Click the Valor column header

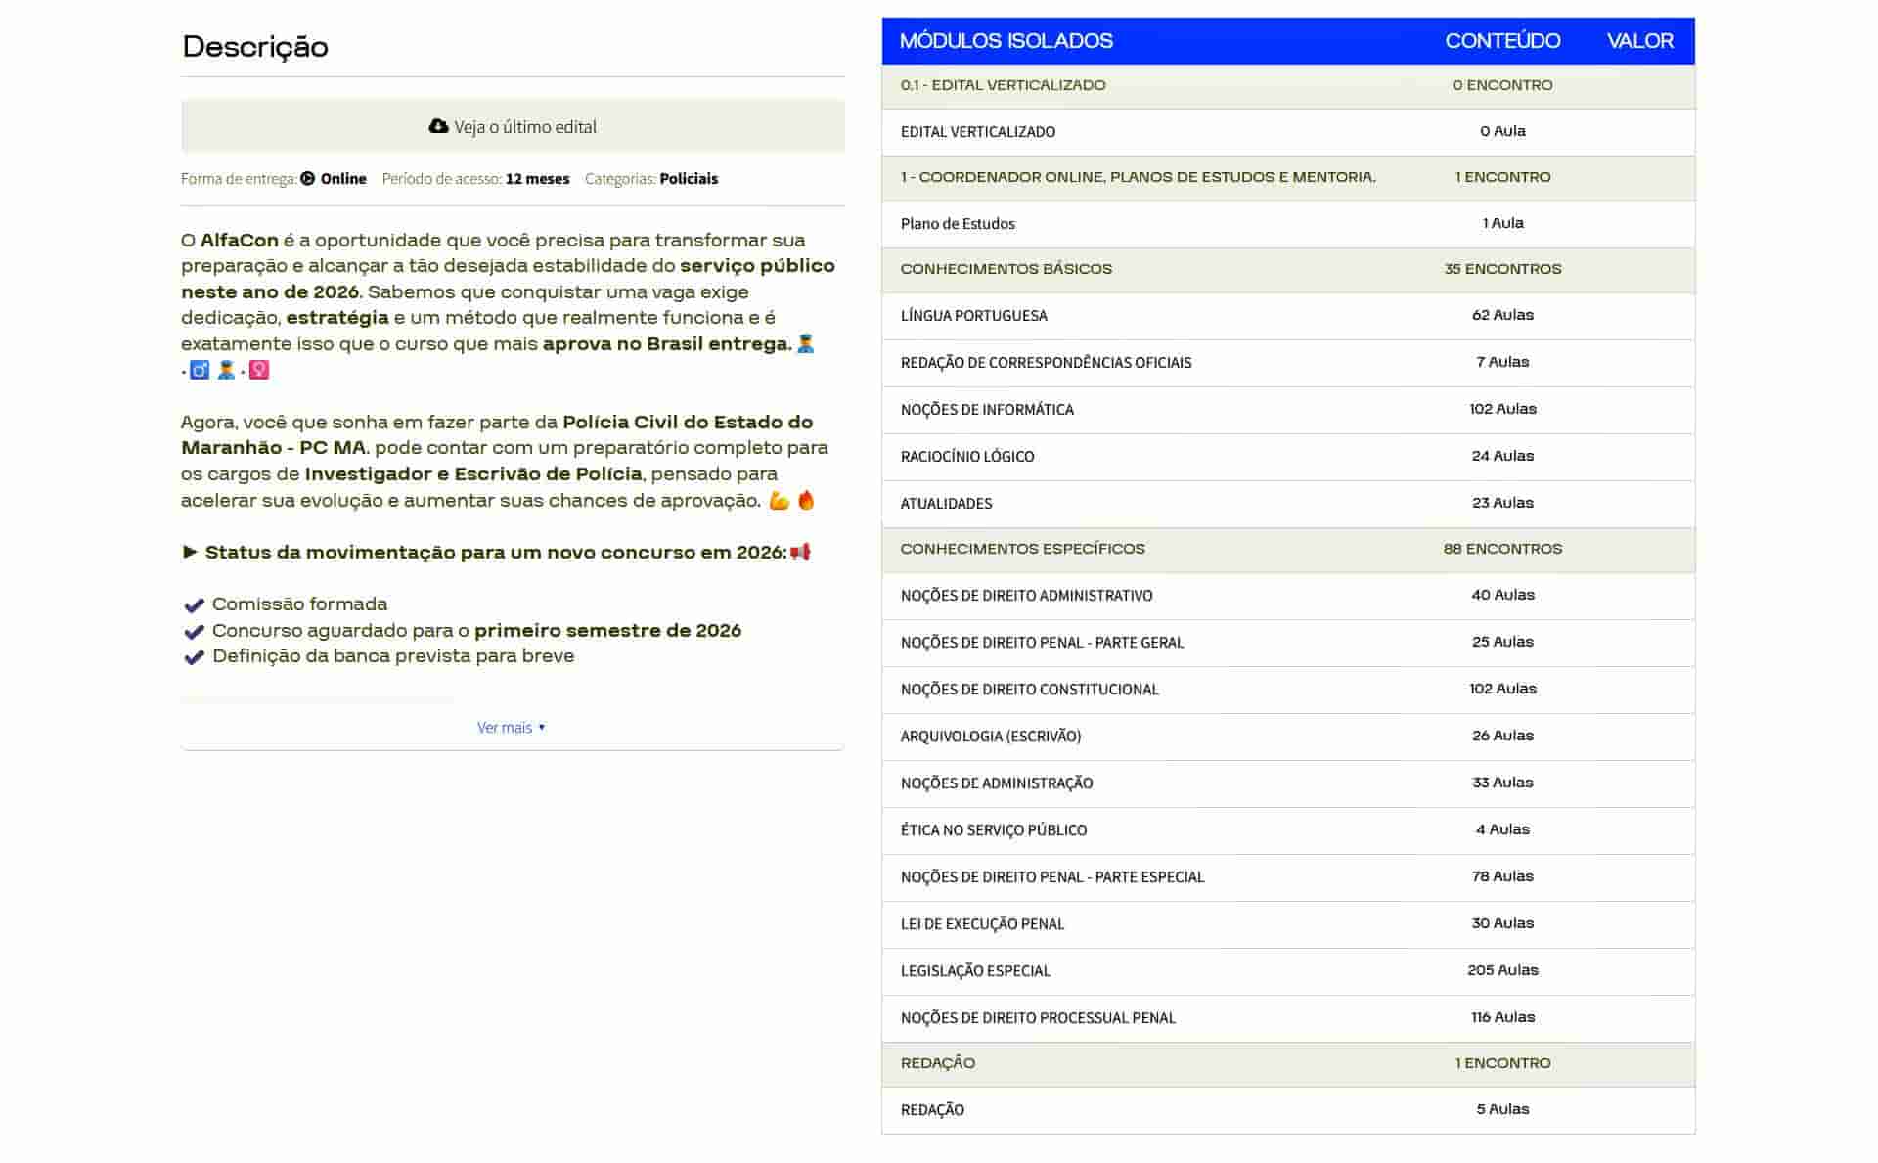(1639, 41)
